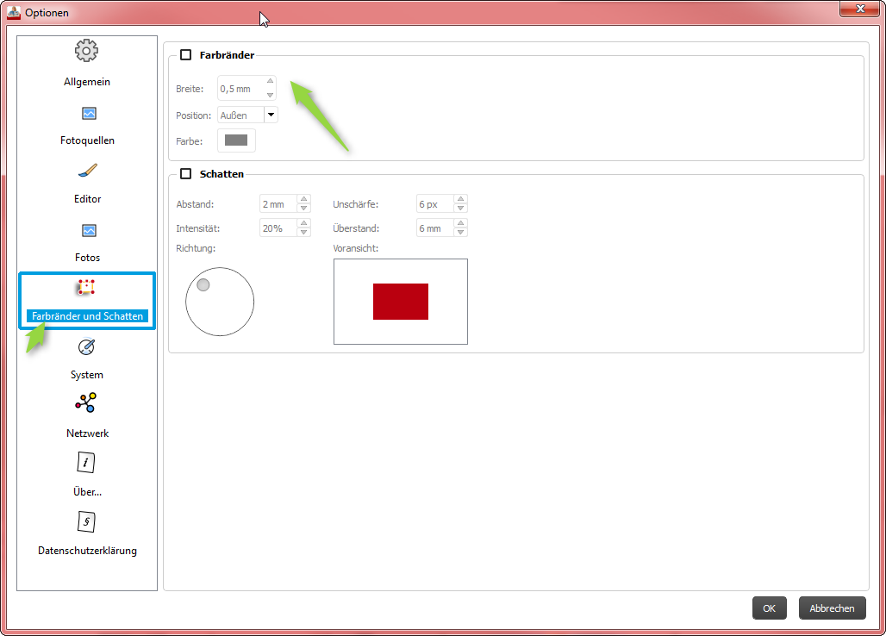Open the Allgemein gear icon section
The height and width of the screenshot is (636, 886).
tap(86, 52)
